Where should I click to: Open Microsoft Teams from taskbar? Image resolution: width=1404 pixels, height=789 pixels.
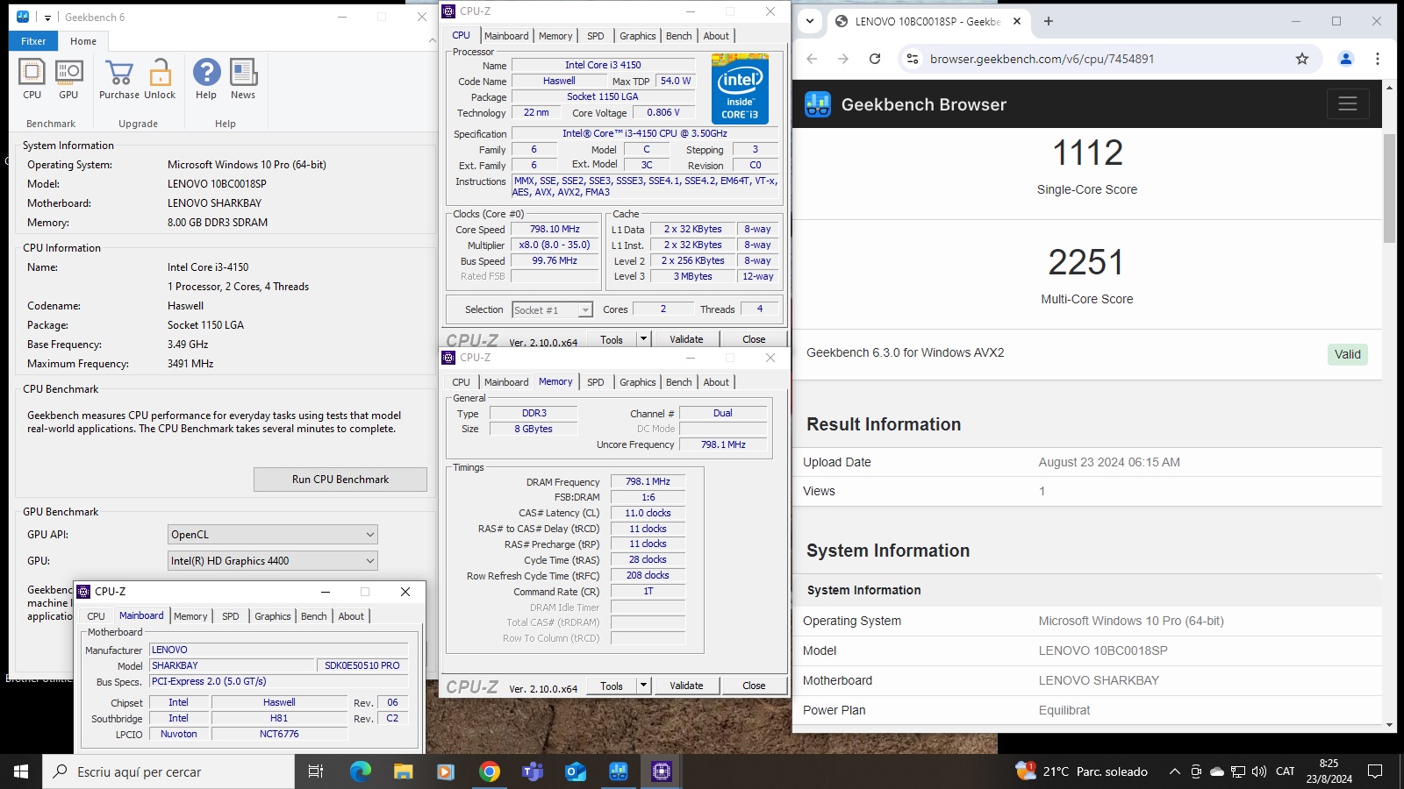tap(533, 771)
